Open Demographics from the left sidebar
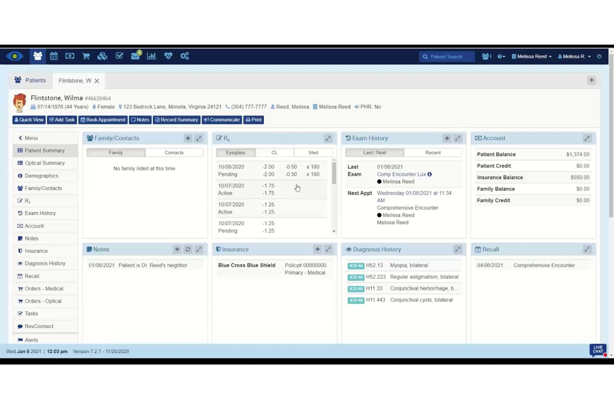Viewport: 614px width, 409px height. point(42,176)
